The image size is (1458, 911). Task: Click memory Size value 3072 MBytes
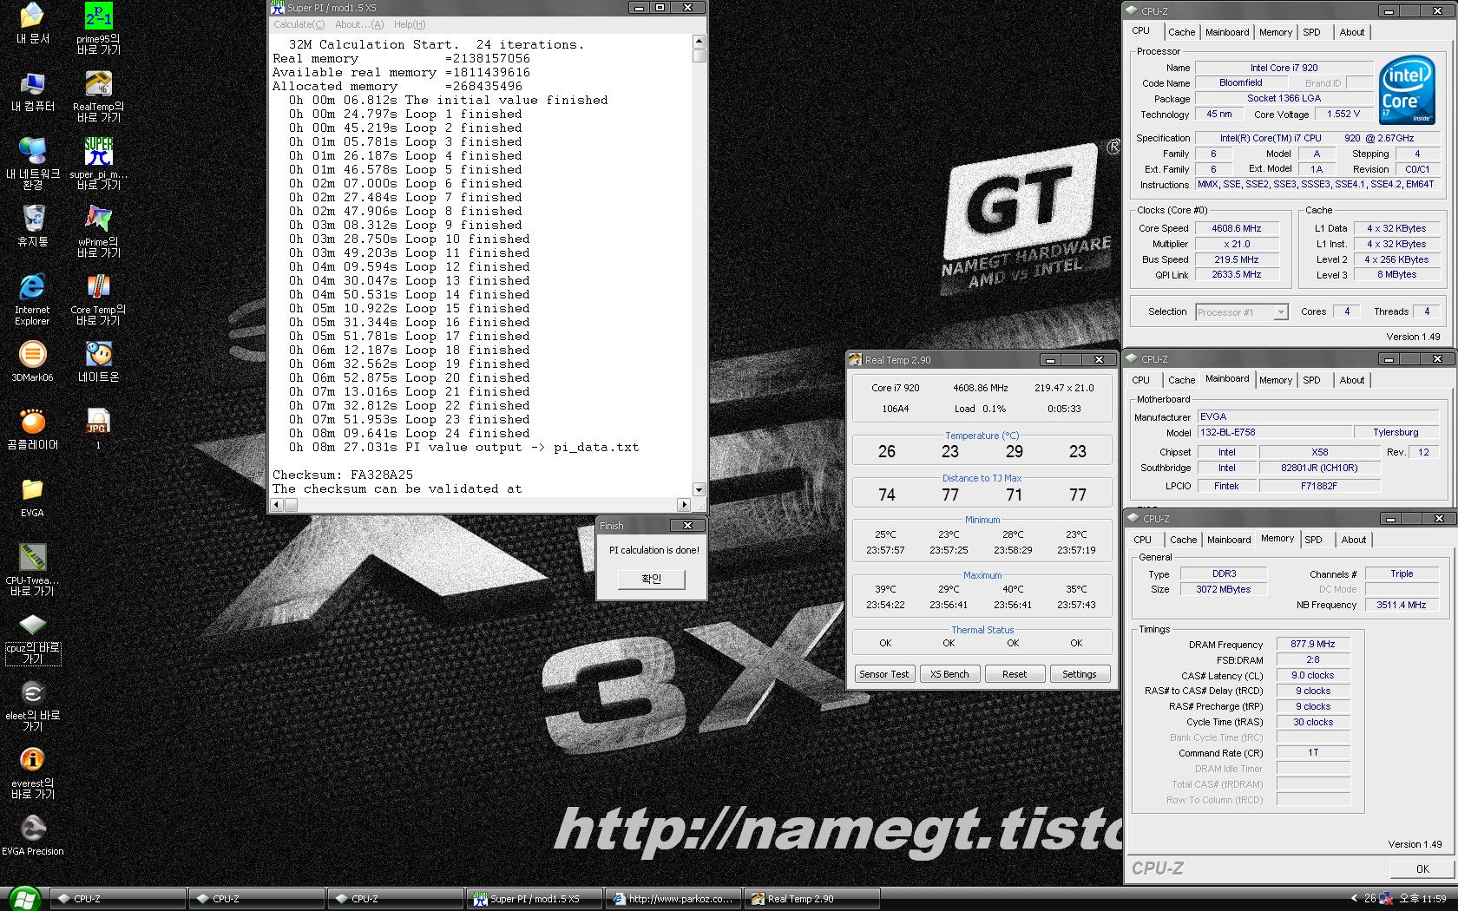(1224, 589)
